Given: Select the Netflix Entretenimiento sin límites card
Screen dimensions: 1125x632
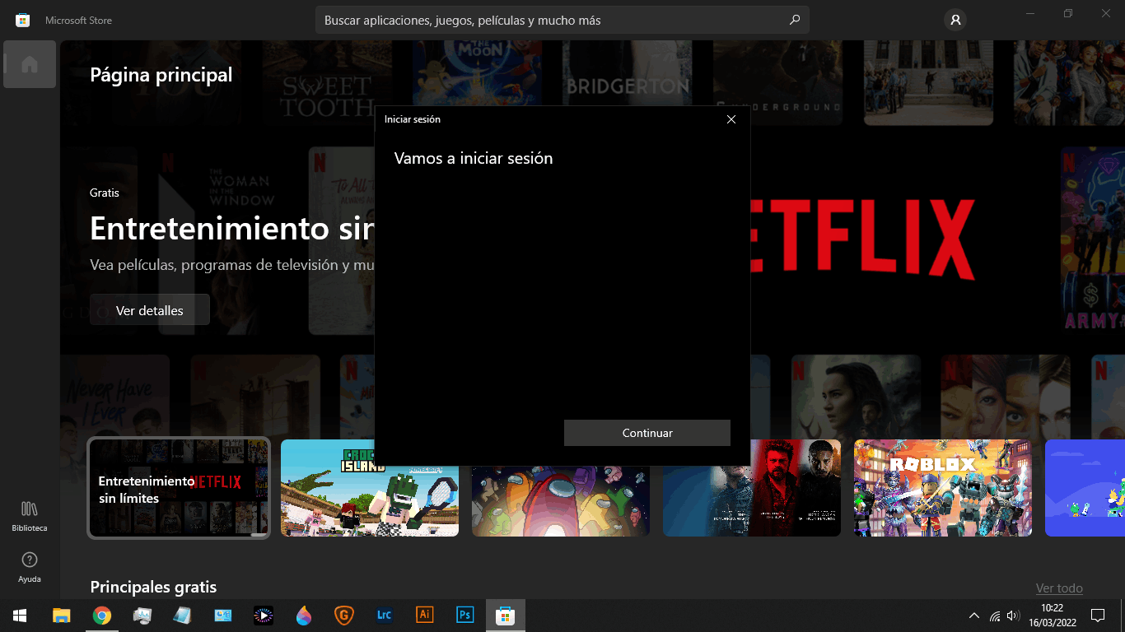Looking at the screenshot, I should 179,488.
